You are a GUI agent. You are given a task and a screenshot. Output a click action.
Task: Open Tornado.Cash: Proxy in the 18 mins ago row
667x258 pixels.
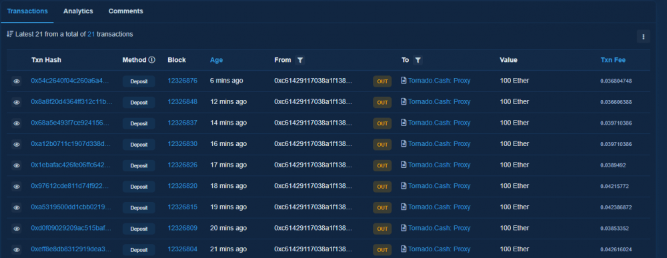point(440,186)
